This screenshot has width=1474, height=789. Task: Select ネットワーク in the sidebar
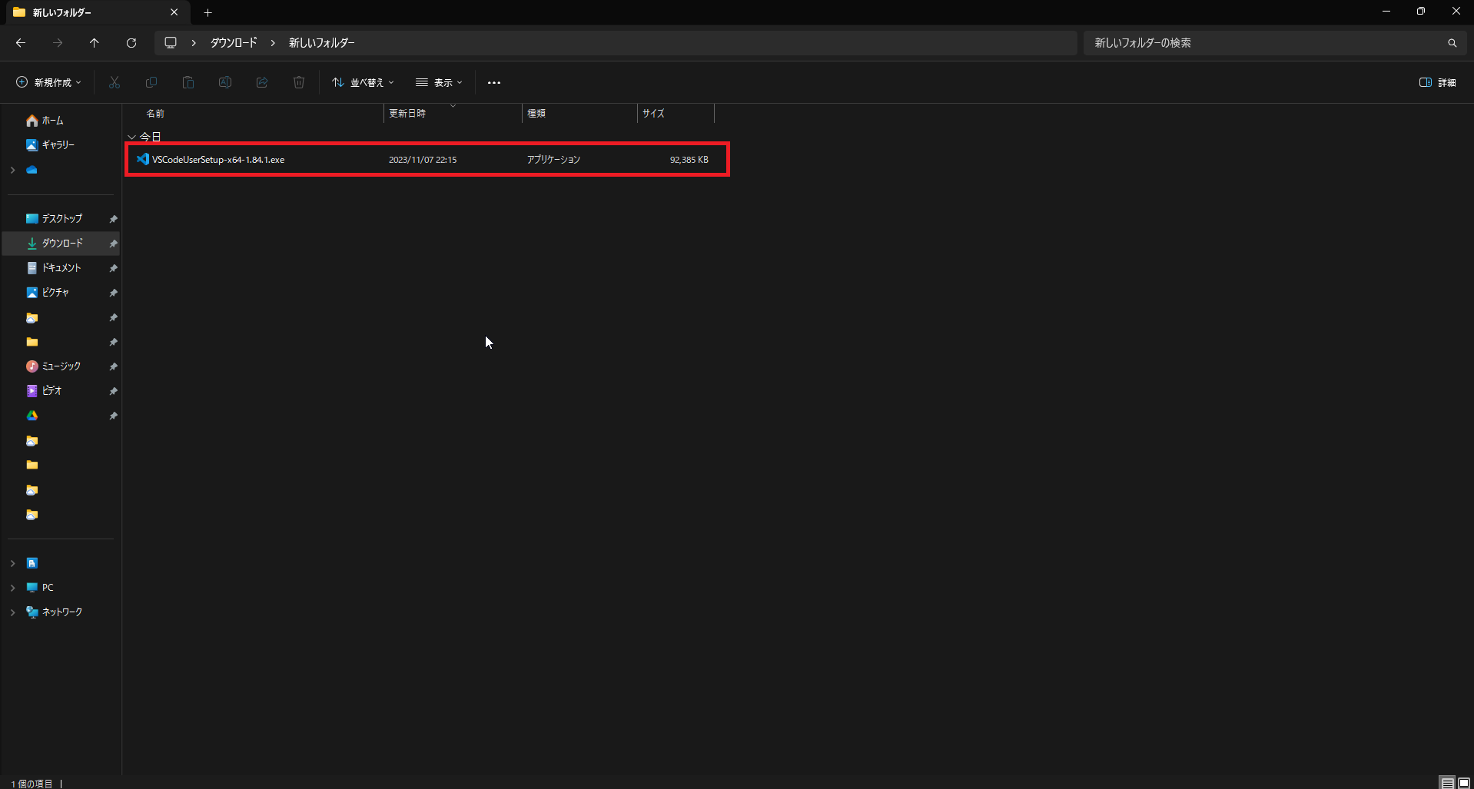(x=61, y=612)
